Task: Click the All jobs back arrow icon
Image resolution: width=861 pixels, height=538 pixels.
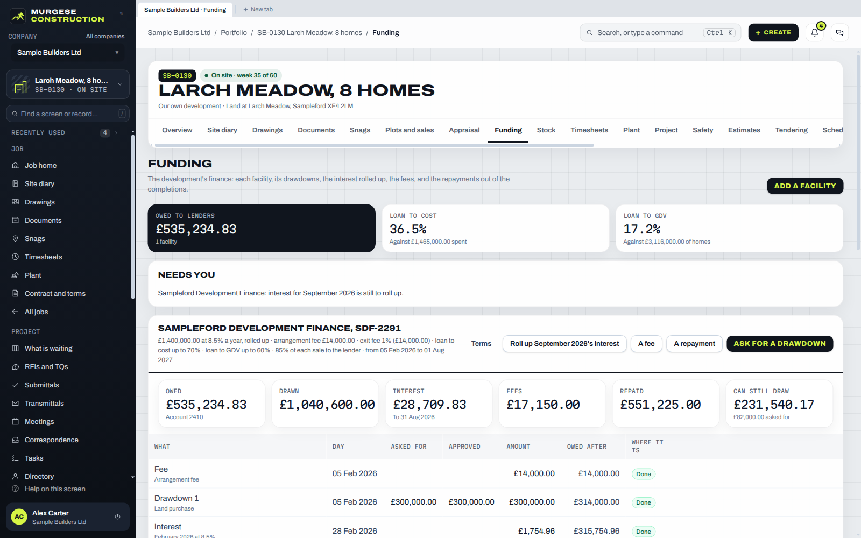Action: pyautogui.click(x=15, y=312)
